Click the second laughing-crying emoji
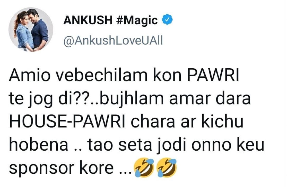 click(x=167, y=168)
